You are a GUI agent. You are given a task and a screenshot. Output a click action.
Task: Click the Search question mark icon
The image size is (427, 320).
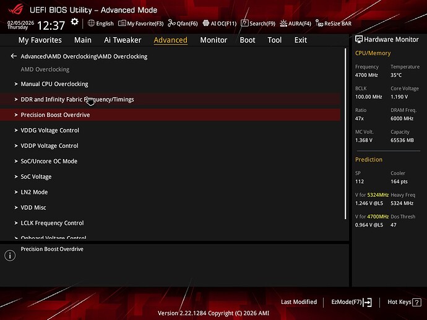(244, 23)
